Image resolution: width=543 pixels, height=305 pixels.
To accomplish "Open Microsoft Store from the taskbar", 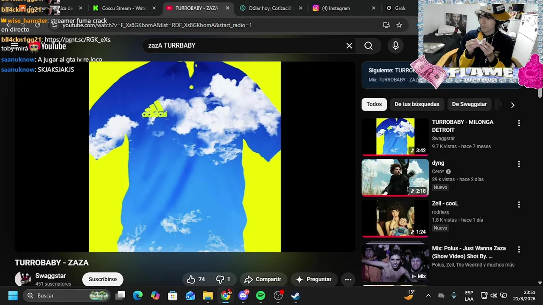I will tap(173, 295).
